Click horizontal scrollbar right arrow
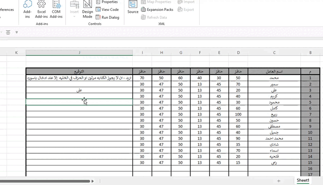Screen dimensions: 323x185 point(92,181)
